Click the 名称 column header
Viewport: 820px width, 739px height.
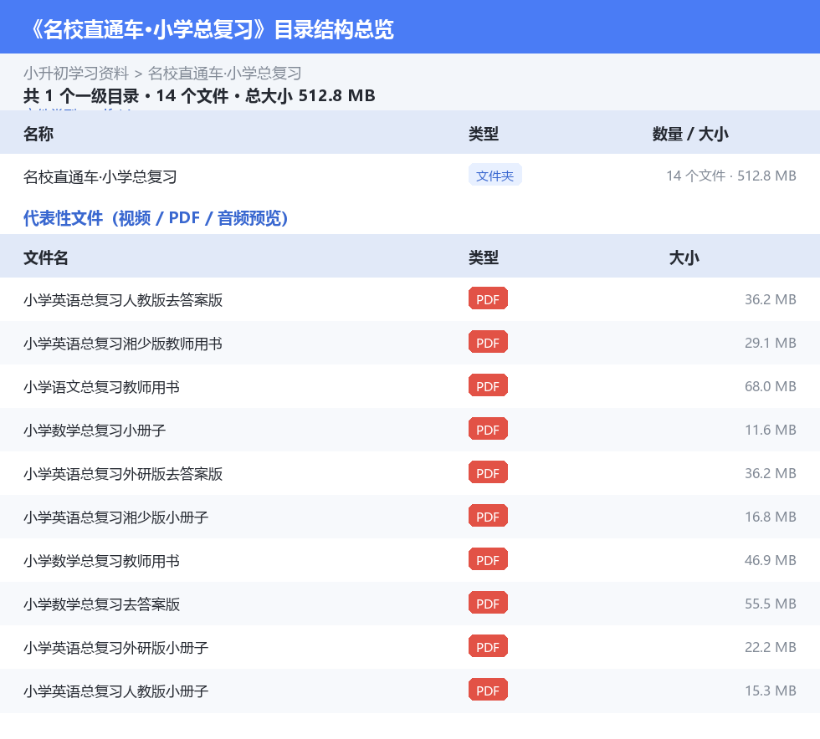38,134
